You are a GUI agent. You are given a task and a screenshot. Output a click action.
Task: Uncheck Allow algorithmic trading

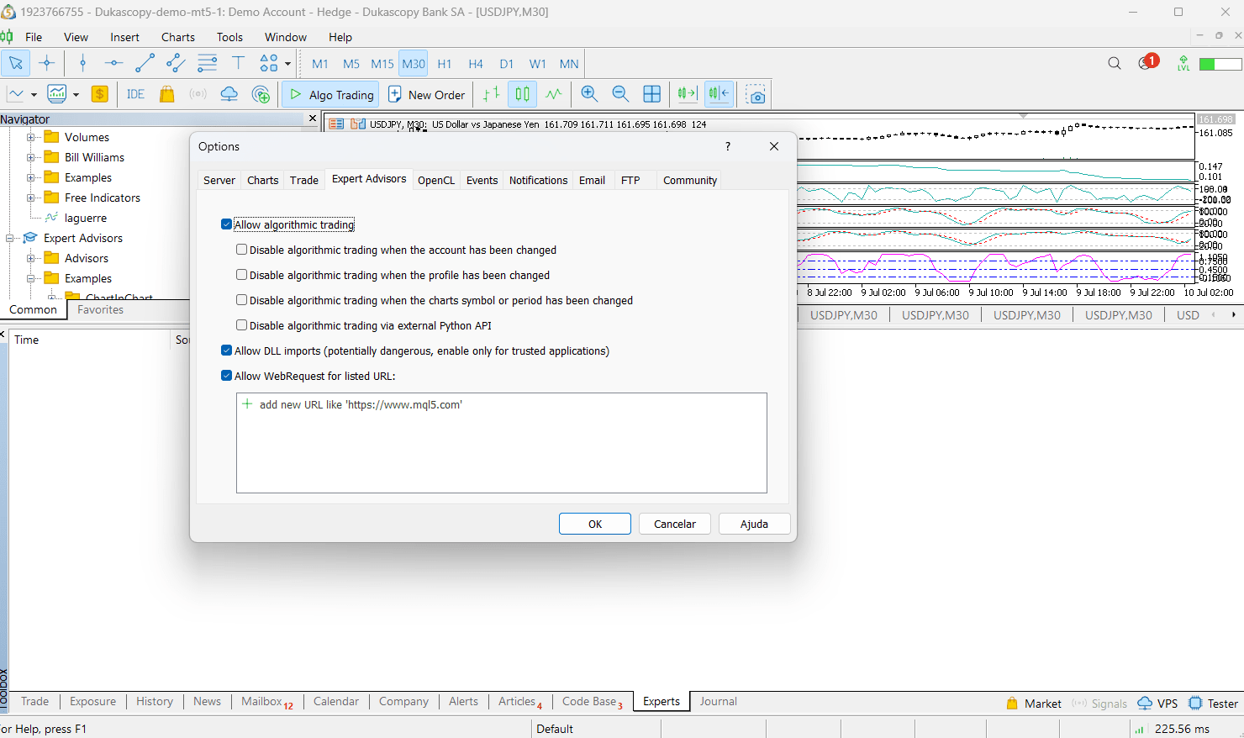[x=226, y=224]
